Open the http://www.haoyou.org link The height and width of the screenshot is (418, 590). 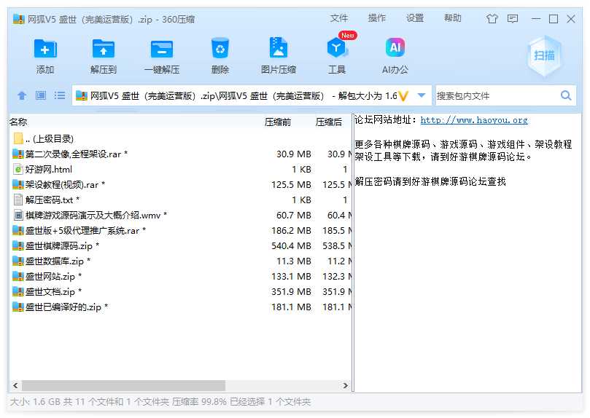pyautogui.click(x=474, y=120)
